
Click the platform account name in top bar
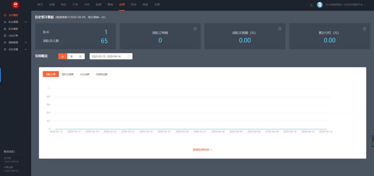344,5
